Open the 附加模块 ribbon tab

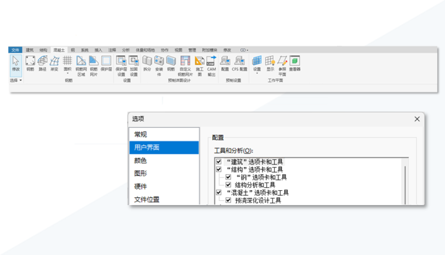(x=209, y=50)
